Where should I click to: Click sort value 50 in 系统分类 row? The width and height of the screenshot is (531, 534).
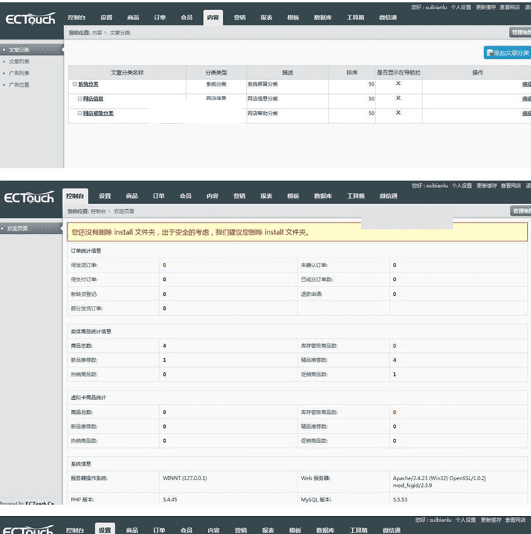[371, 84]
